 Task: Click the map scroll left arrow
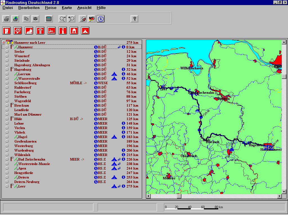[148, 196]
